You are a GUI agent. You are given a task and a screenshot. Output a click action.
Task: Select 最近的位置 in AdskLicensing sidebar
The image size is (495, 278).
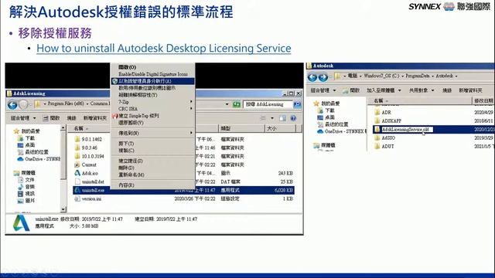click(33, 152)
